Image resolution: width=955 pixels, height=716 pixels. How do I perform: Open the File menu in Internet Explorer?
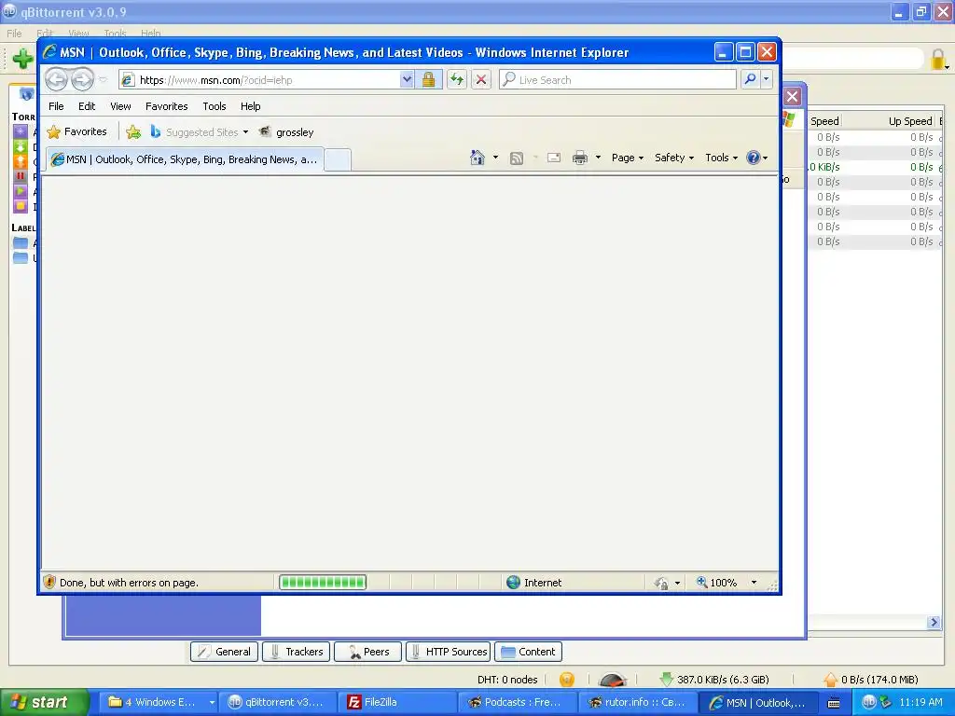pyautogui.click(x=56, y=106)
